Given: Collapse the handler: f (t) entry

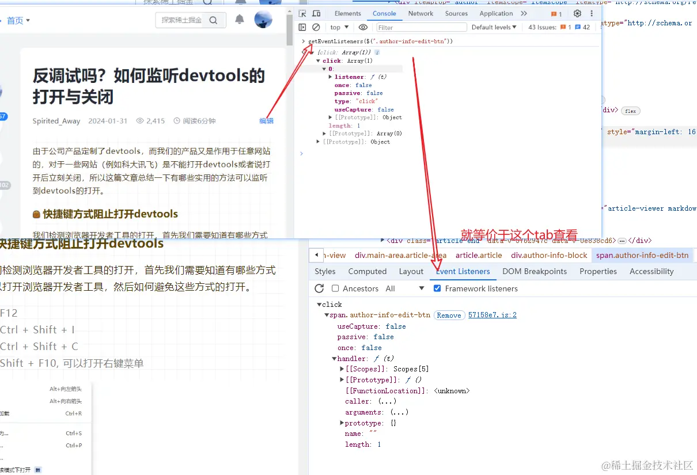Looking at the screenshot, I should tap(334, 358).
